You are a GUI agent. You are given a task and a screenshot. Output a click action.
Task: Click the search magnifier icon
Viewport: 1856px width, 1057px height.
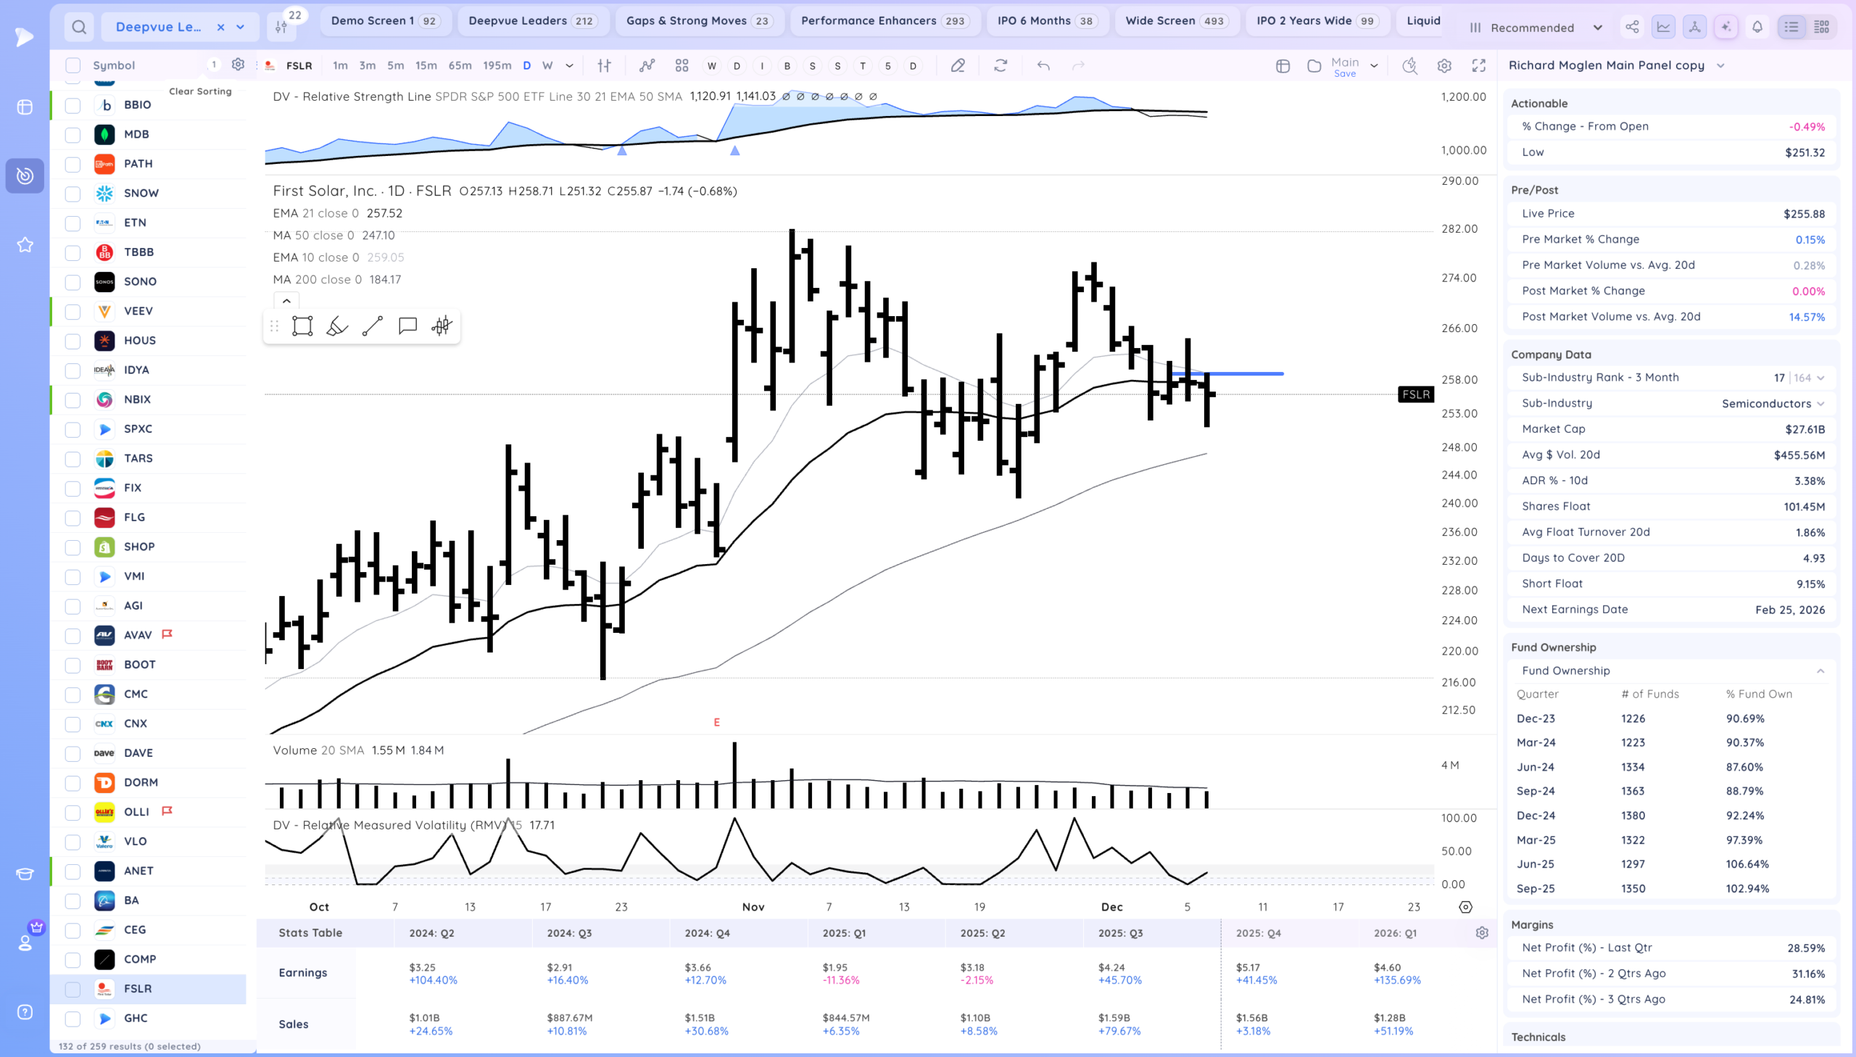(79, 28)
